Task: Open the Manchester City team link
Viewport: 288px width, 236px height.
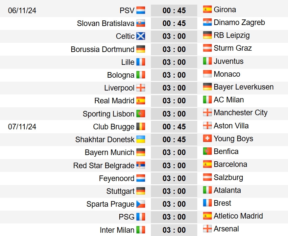Action: point(240,113)
